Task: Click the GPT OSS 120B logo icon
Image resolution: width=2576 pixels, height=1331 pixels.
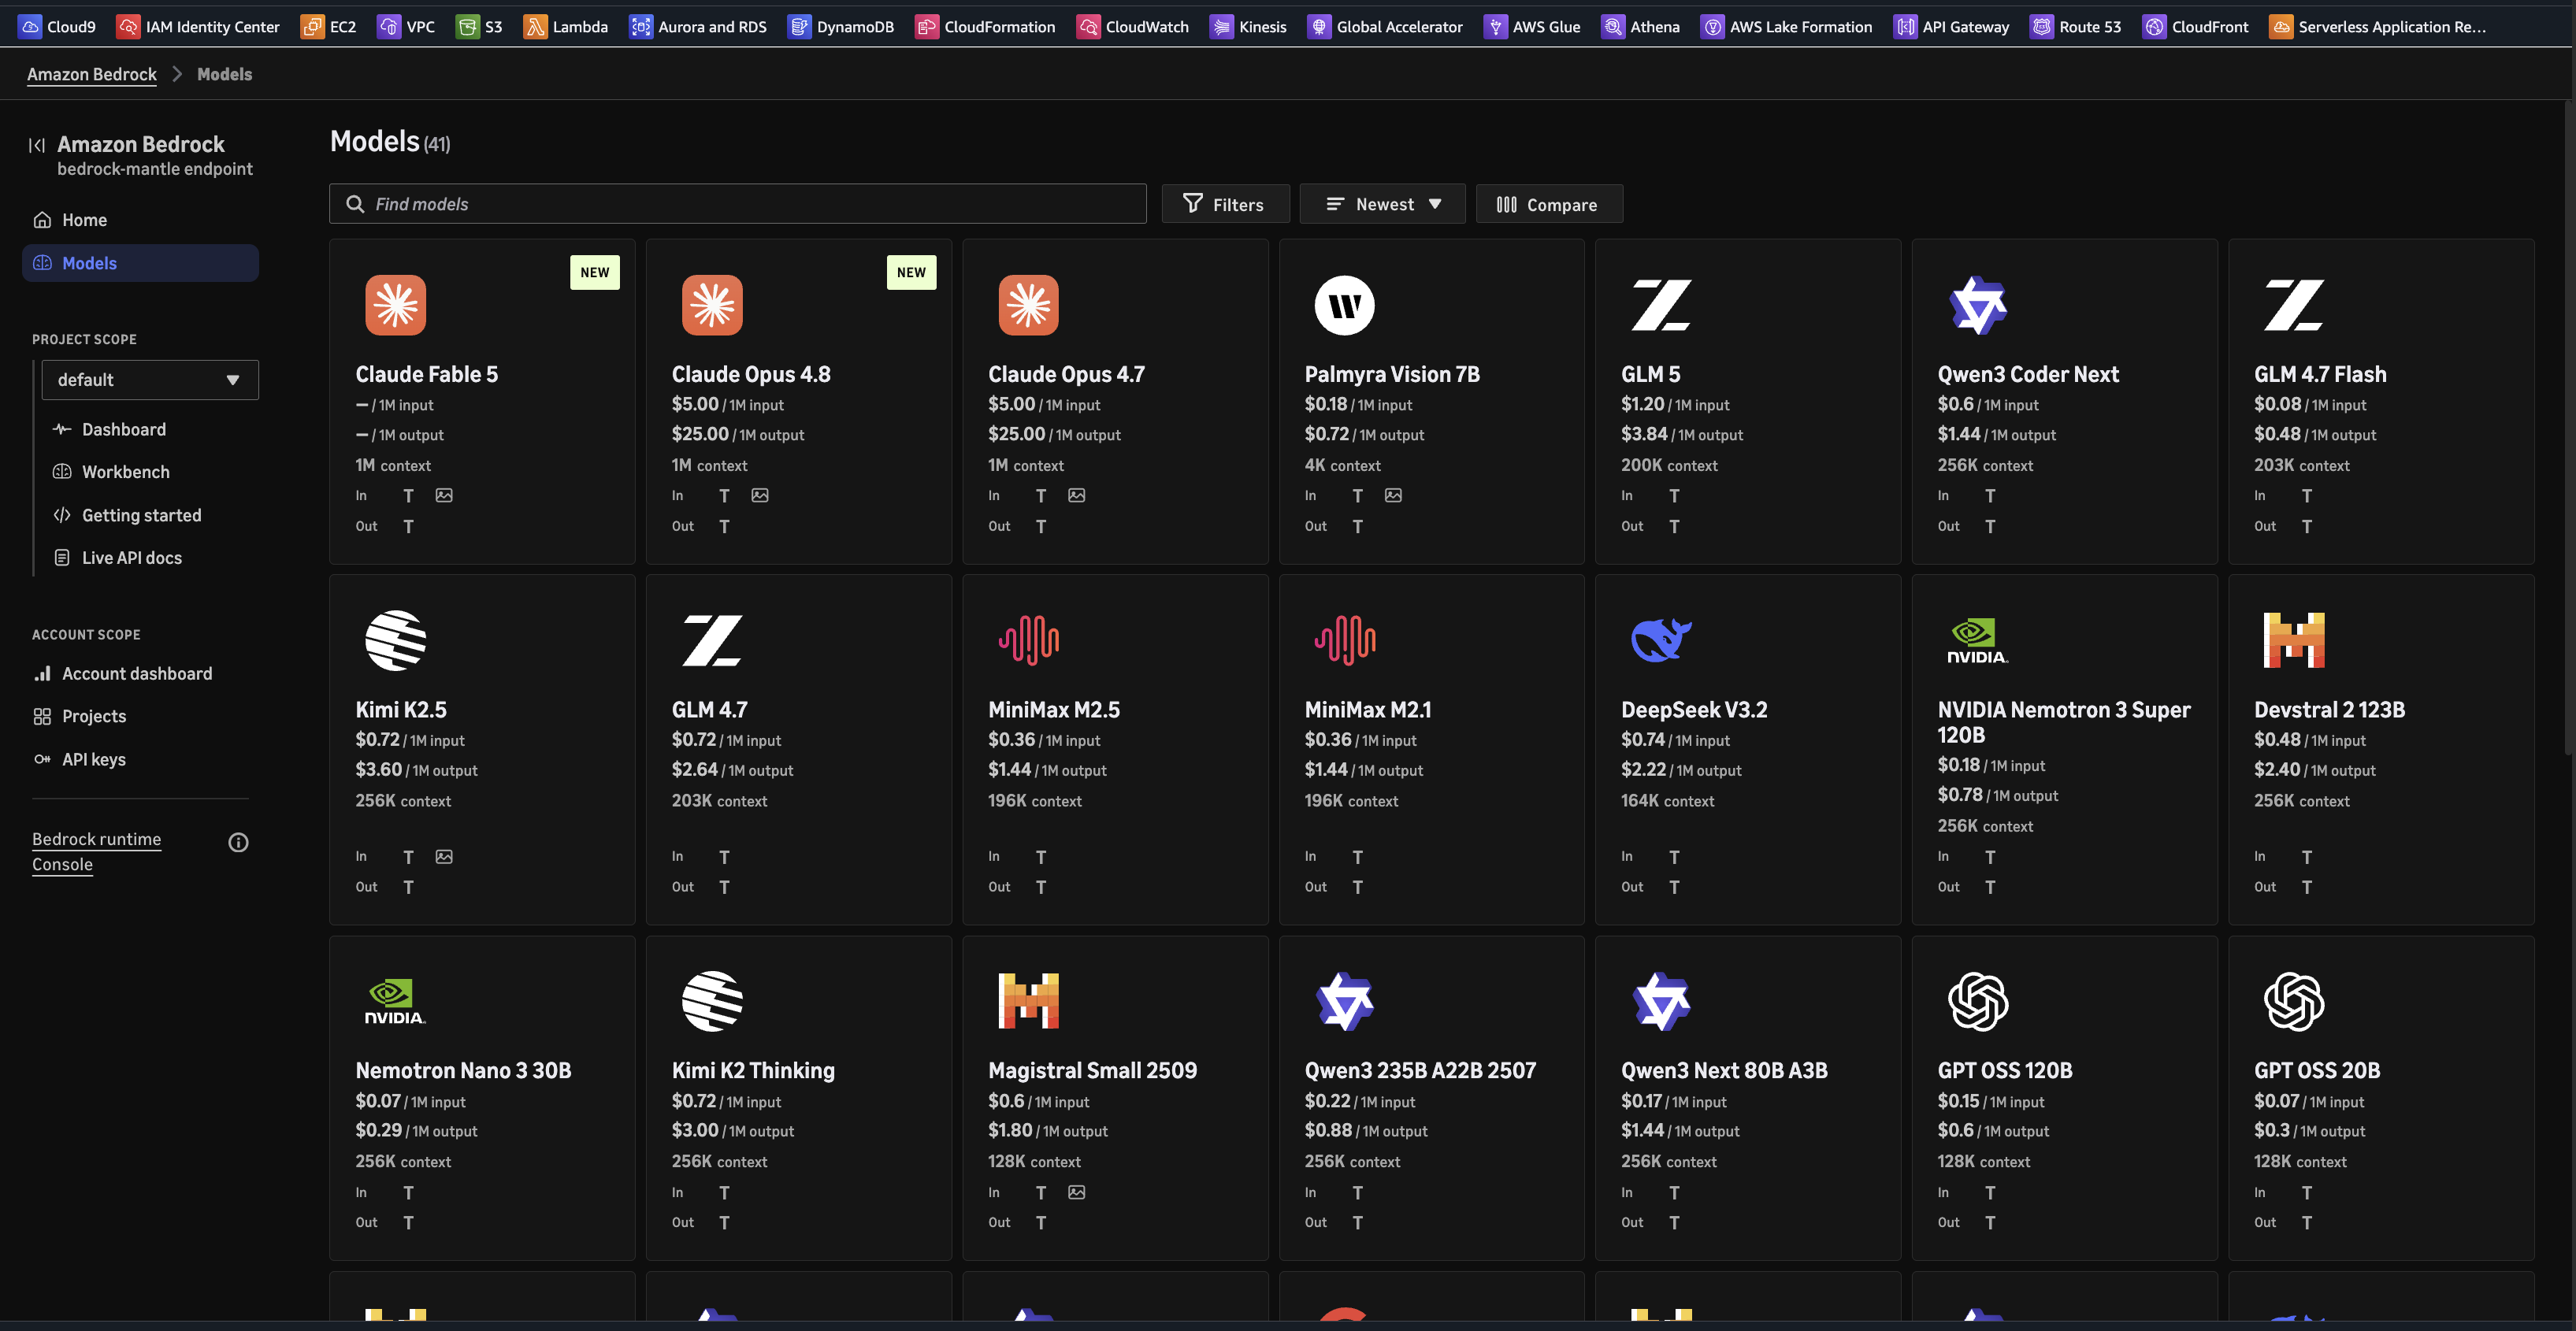Action: click(x=1978, y=1001)
